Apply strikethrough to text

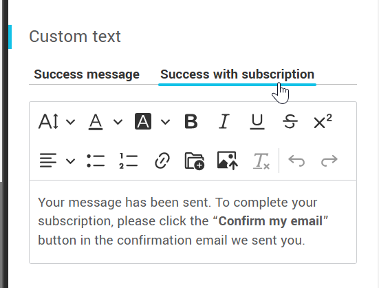pos(290,121)
